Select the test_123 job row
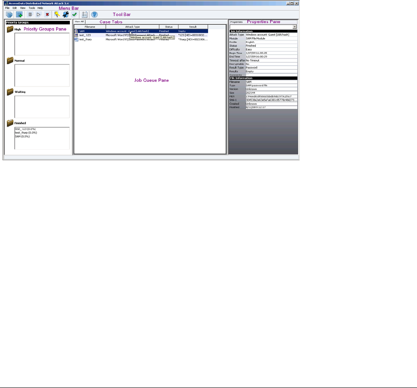This screenshot has height=388, width=417. point(141,35)
